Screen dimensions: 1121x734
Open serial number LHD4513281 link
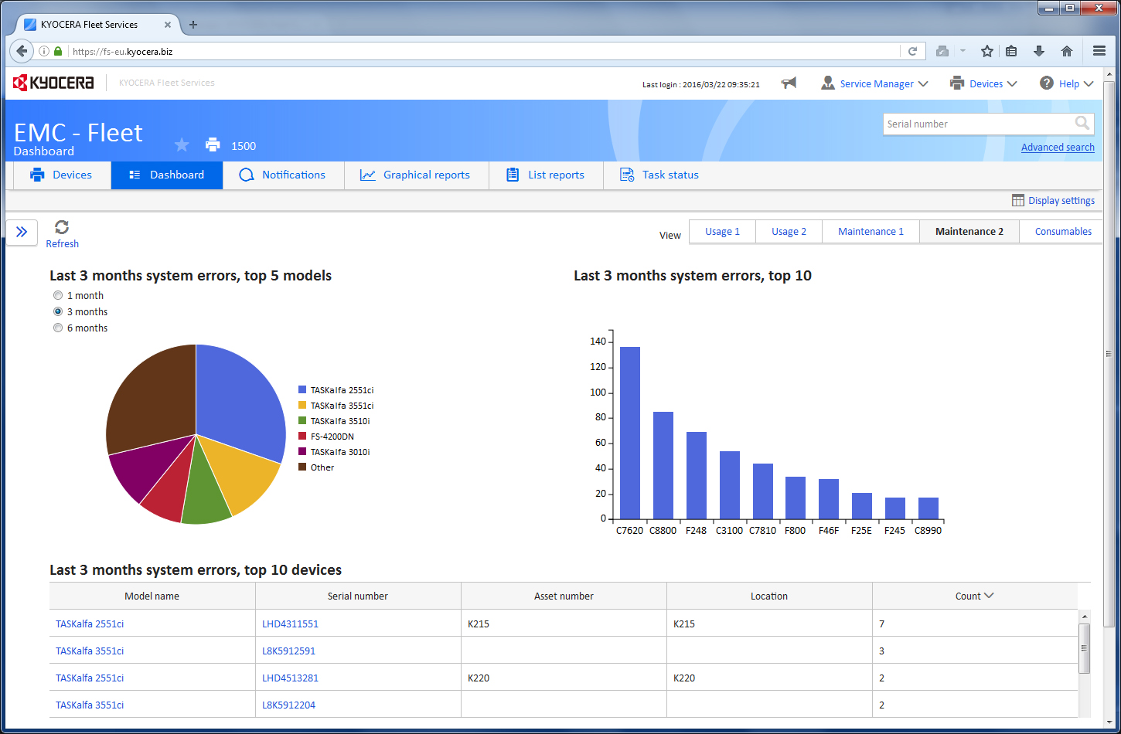[290, 678]
